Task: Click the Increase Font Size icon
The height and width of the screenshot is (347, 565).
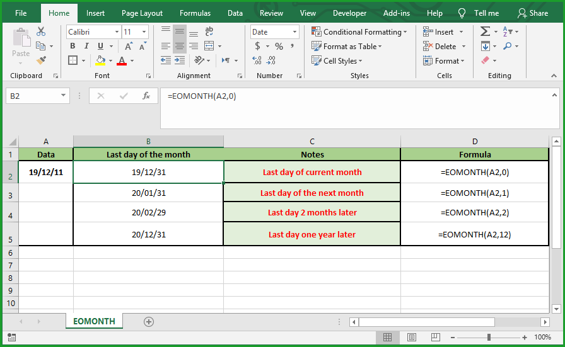Action: click(129, 46)
